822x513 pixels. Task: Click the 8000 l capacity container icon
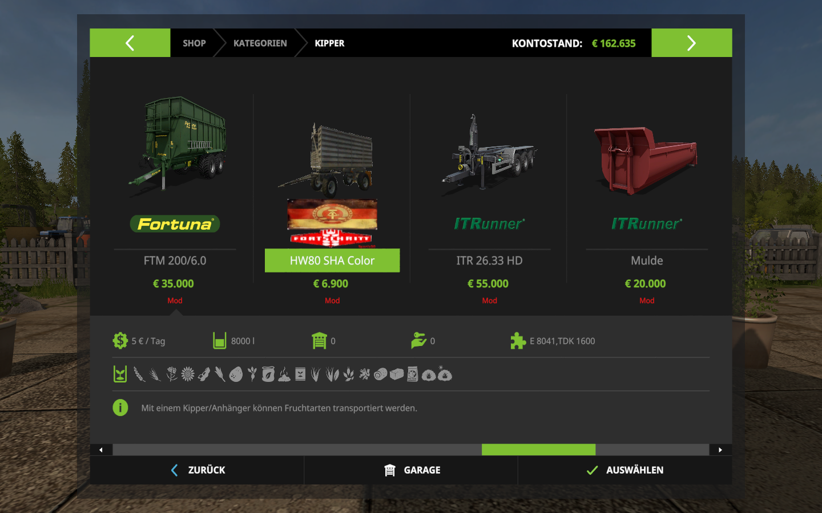coord(220,341)
